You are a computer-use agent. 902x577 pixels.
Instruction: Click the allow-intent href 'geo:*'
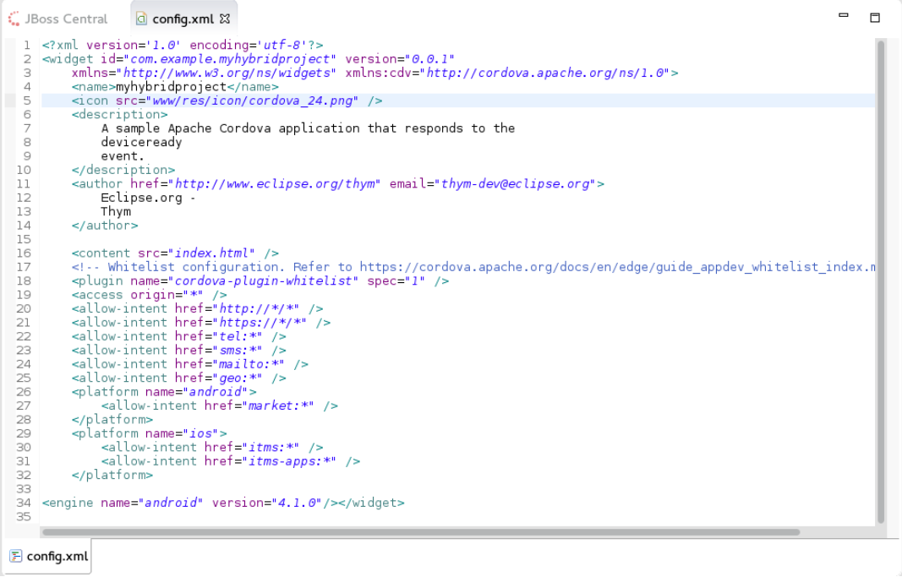point(238,378)
